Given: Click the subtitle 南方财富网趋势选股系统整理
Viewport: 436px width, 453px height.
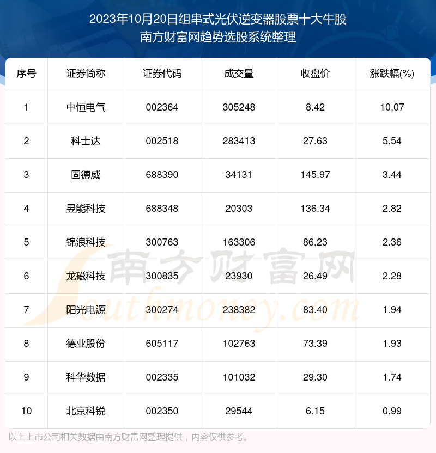Looking at the screenshot, I should pyautogui.click(x=218, y=37).
